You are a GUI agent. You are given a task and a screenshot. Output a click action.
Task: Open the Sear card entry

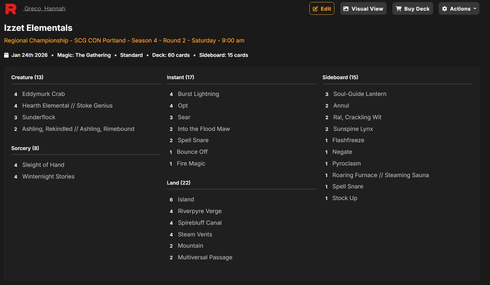(x=184, y=117)
